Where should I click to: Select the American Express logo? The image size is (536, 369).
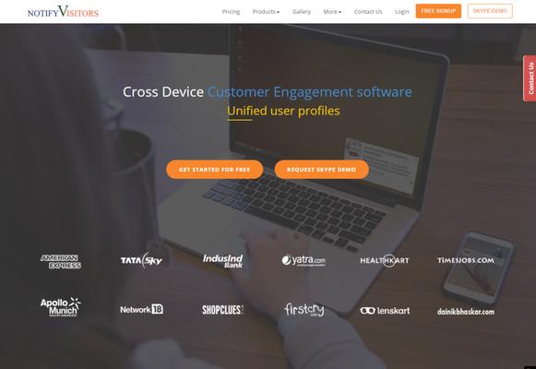(x=61, y=262)
